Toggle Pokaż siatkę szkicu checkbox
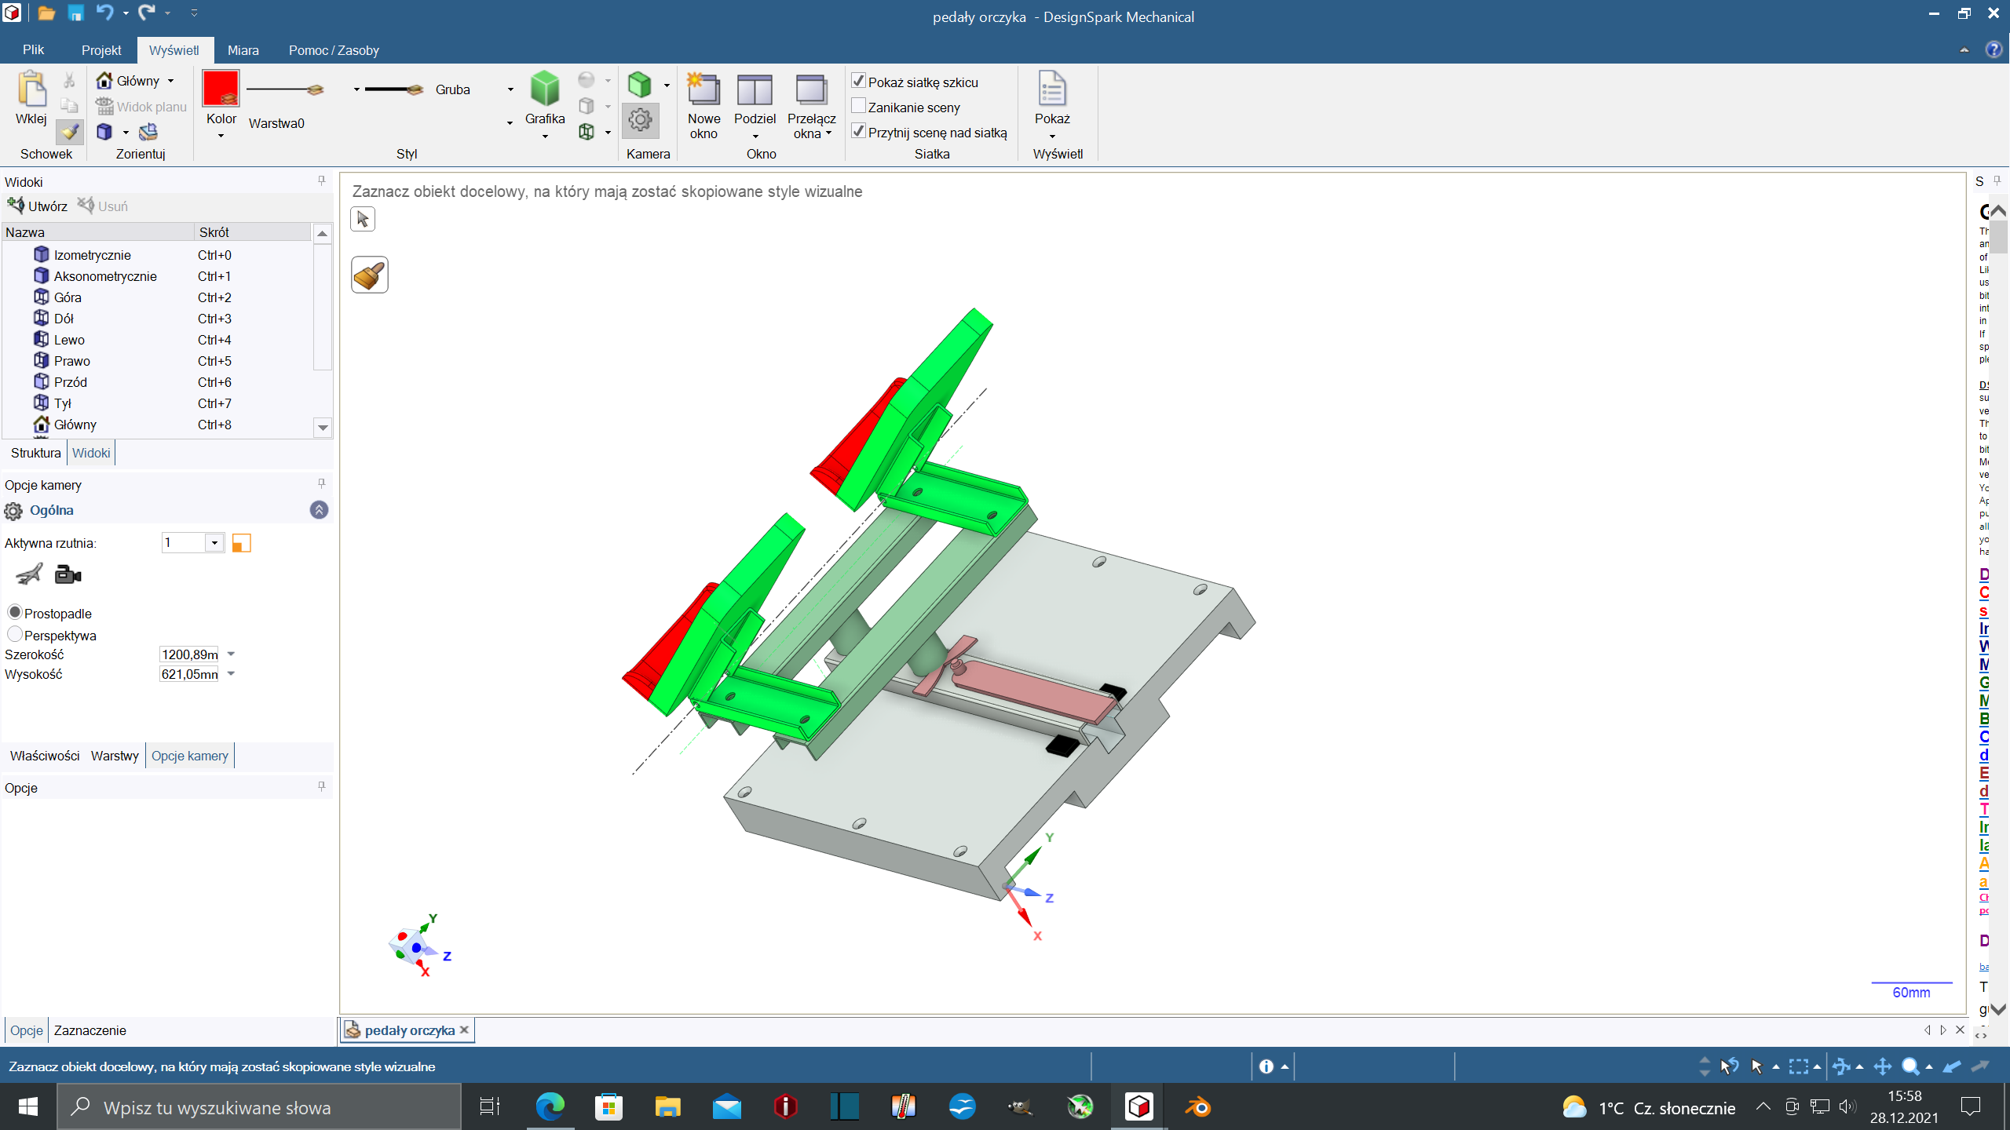 tap(859, 82)
